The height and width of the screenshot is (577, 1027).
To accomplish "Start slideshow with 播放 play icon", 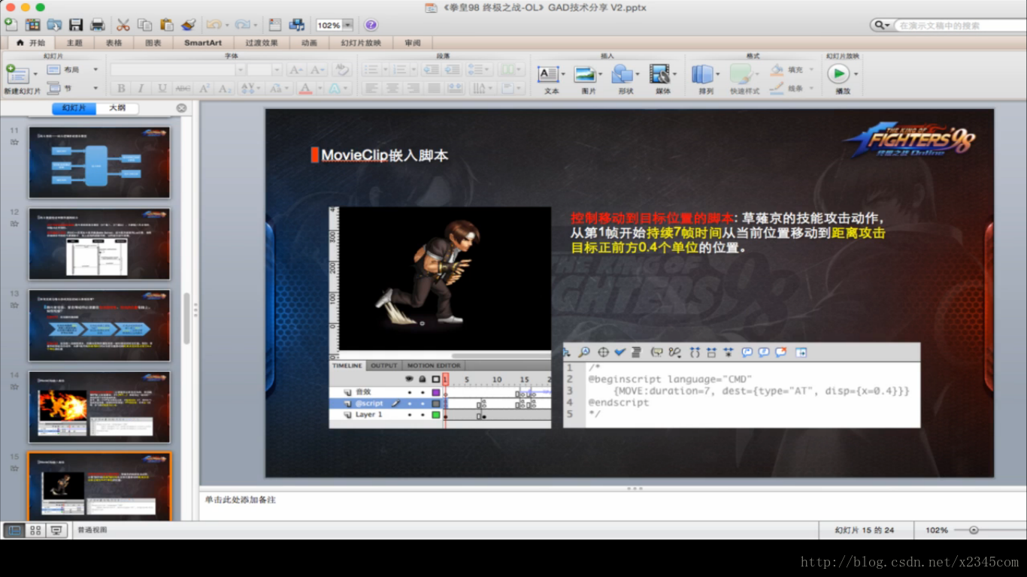I will coord(838,74).
